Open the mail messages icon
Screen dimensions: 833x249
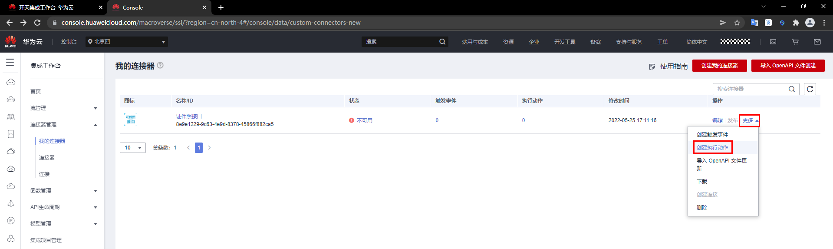click(x=817, y=42)
